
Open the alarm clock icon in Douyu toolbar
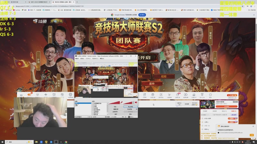pos(54,94)
